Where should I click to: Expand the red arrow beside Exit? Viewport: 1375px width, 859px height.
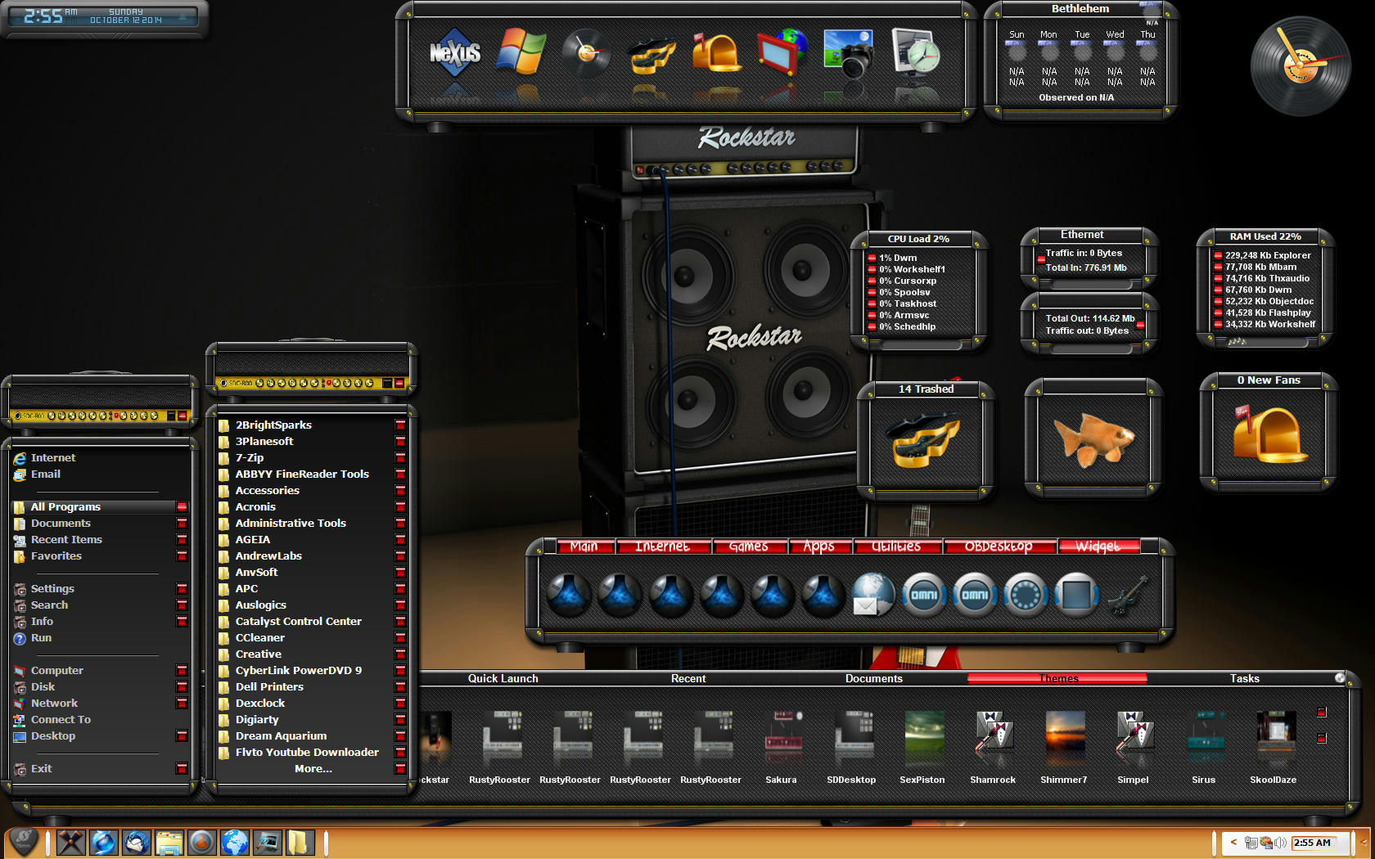pos(182,769)
